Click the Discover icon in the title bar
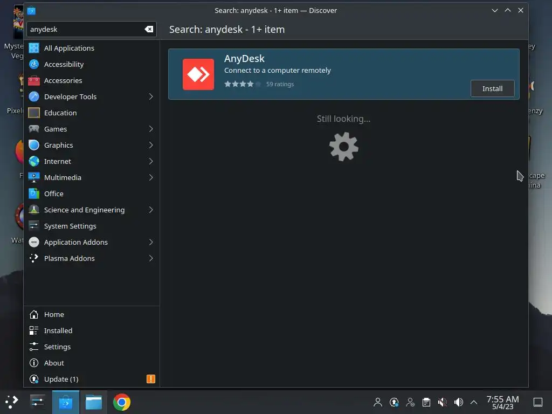The height and width of the screenshot is (414, 552). (31, 11)
